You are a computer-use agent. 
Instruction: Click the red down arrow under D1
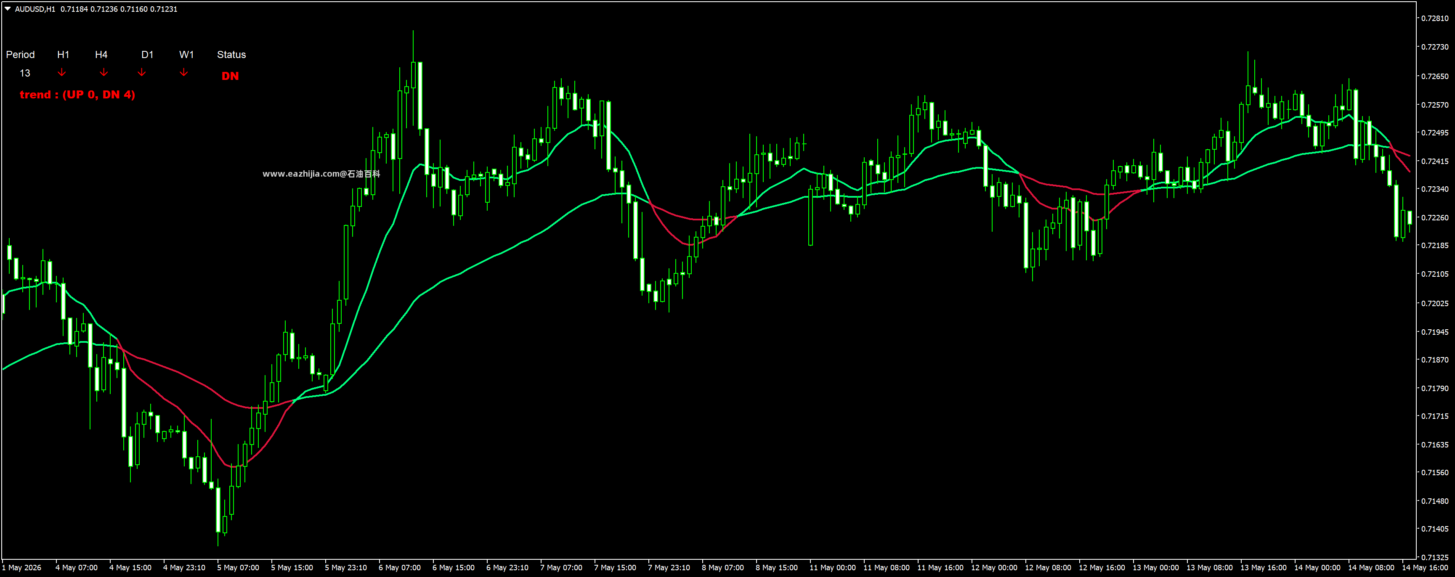[142, 72]
